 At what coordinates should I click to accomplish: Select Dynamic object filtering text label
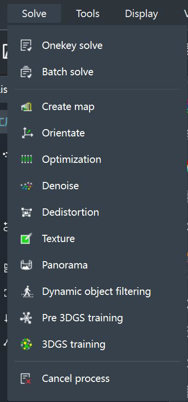[96, 291]
